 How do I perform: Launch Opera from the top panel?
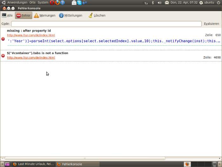pyautogui.click(x=52, y=3)
